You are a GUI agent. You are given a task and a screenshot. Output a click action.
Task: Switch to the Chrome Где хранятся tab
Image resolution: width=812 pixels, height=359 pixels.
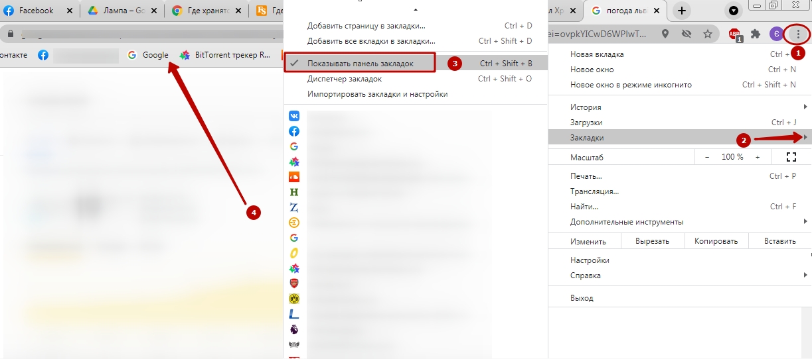206,11
